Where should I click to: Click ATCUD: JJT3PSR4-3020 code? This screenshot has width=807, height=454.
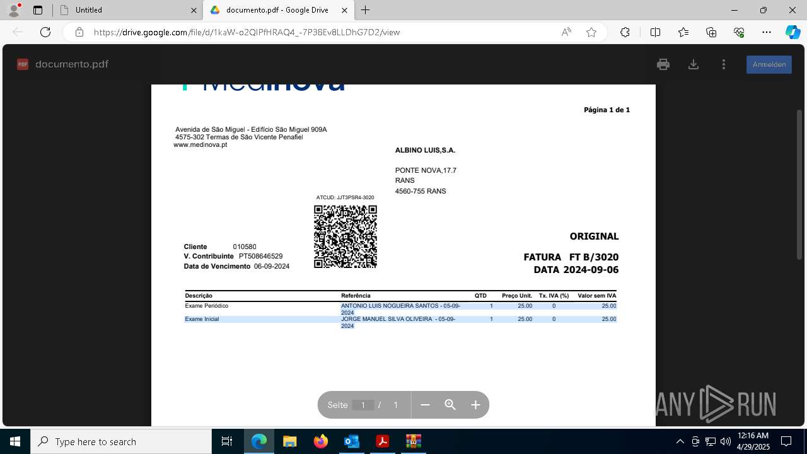pyautogui.click(x=345, y=197)
